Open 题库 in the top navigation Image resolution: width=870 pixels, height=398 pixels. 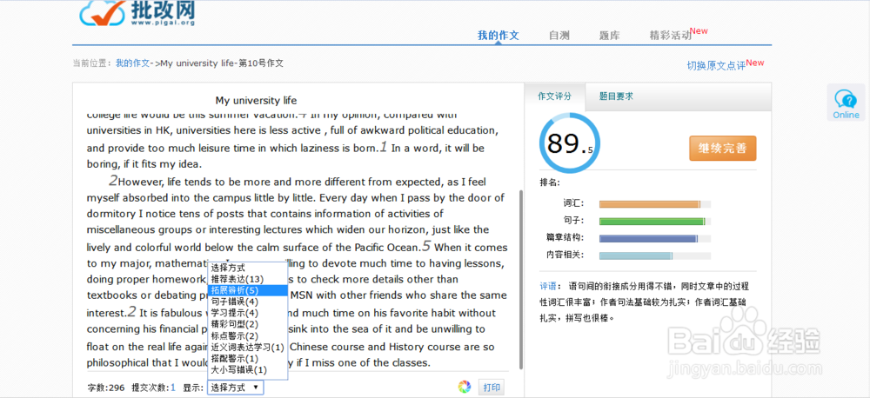609,36
